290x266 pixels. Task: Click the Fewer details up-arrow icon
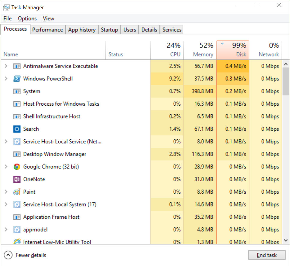pos(8,255)
